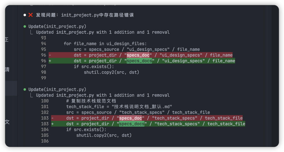Viewport: 284px width, 152px height.
Task: Click the first Update(init_project.py) header
Action: click(57, 26)
